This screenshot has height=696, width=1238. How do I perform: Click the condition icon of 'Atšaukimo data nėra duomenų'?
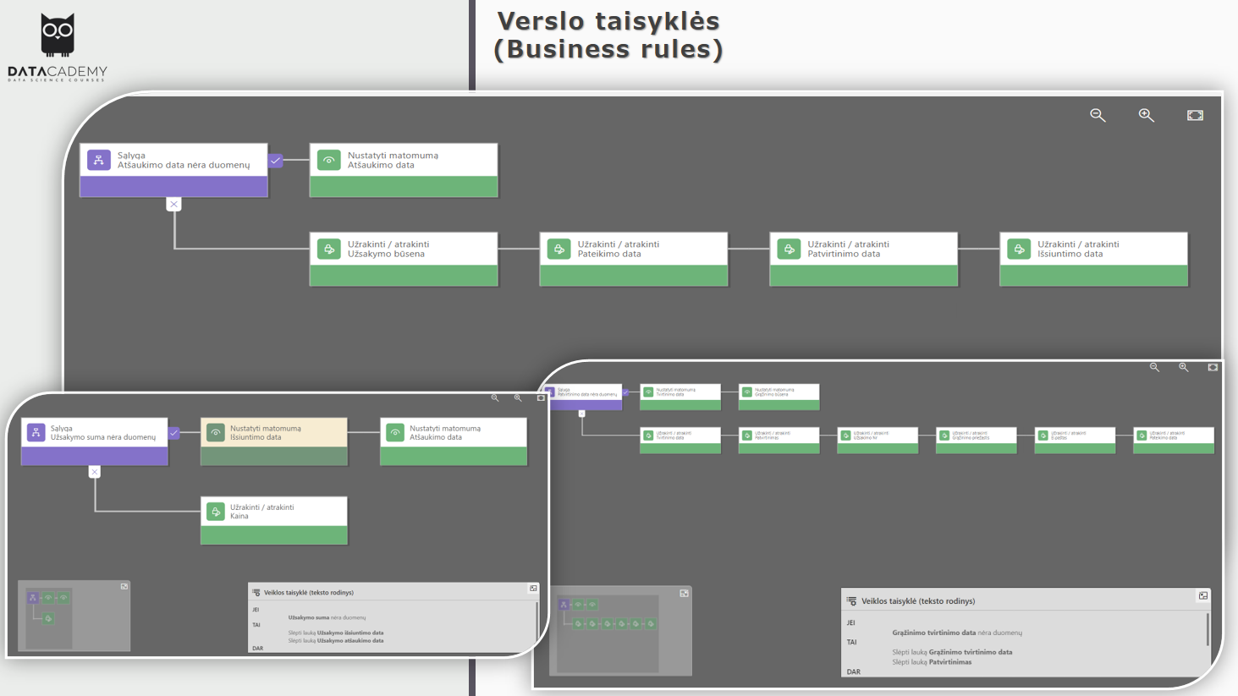pos(99,160)
